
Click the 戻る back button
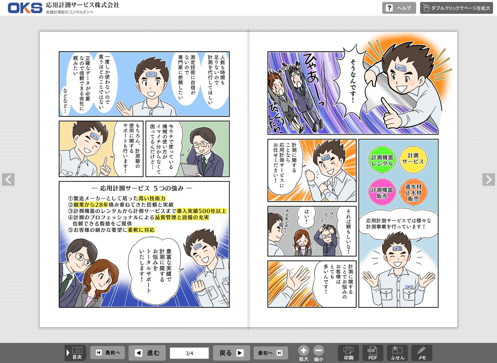pyautogui.click(x=232, y=353)
